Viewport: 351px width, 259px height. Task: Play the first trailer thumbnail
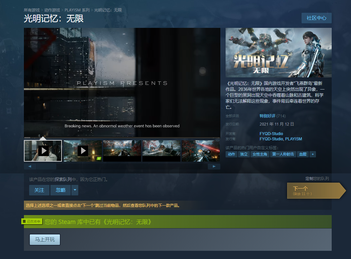[43, 151]
